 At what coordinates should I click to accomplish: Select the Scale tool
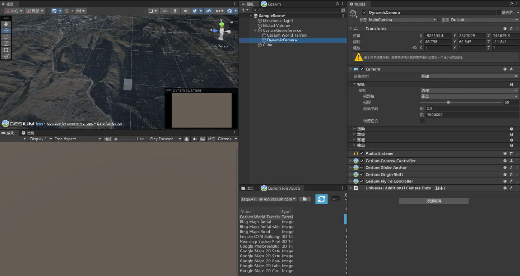6,43
